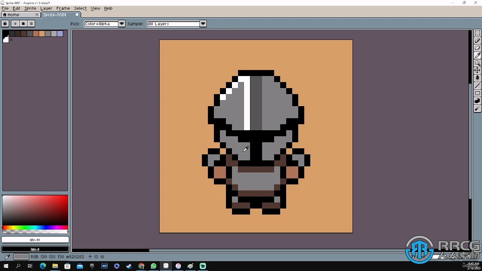Image resolution: width=482 pixels, height=271 pixels.
Task: Open Google Chrome from the taskbar
Action: 141,266
